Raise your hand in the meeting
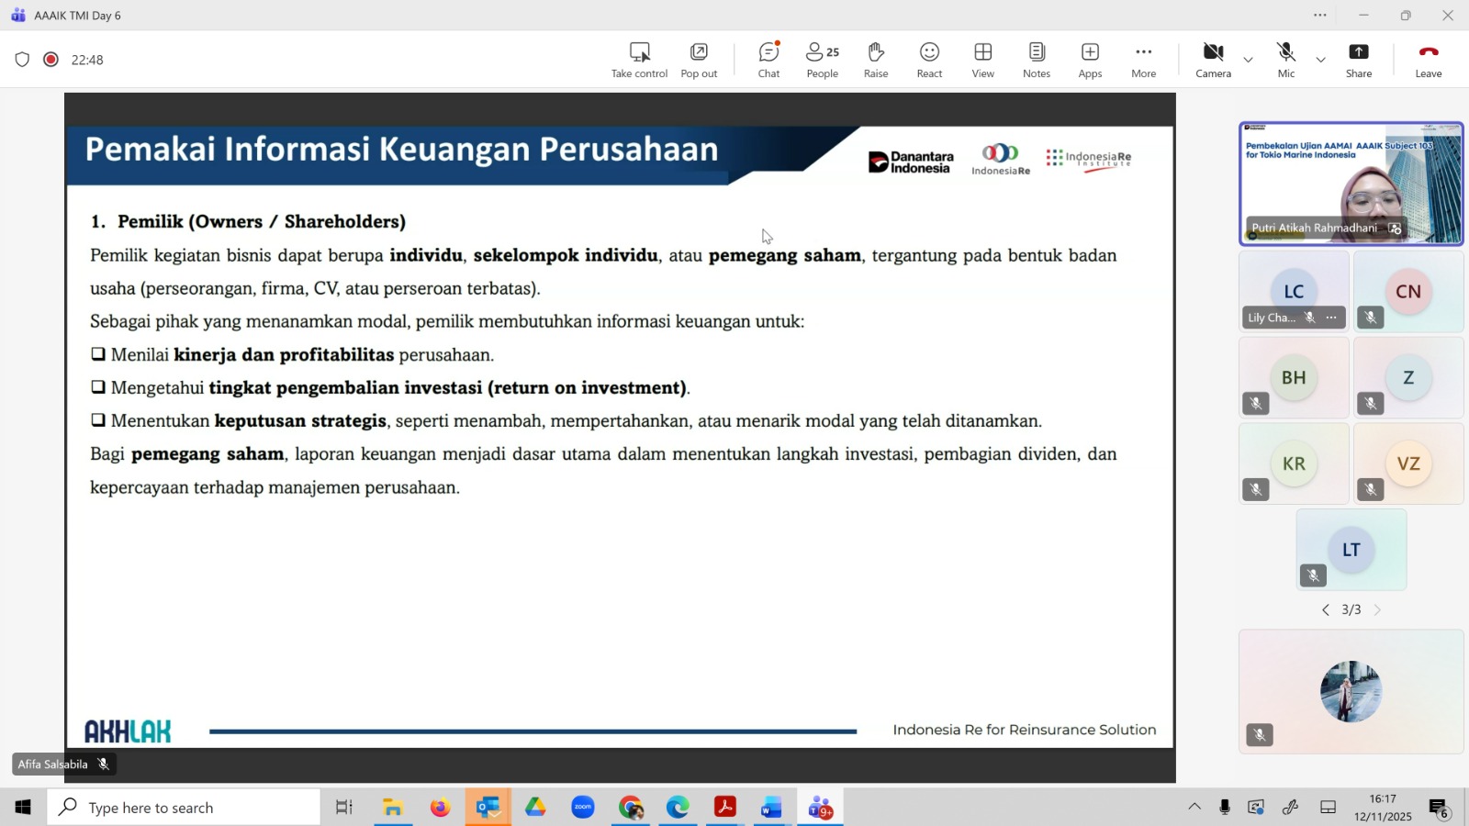This screenshot has width=1469, height=826. 875,60
